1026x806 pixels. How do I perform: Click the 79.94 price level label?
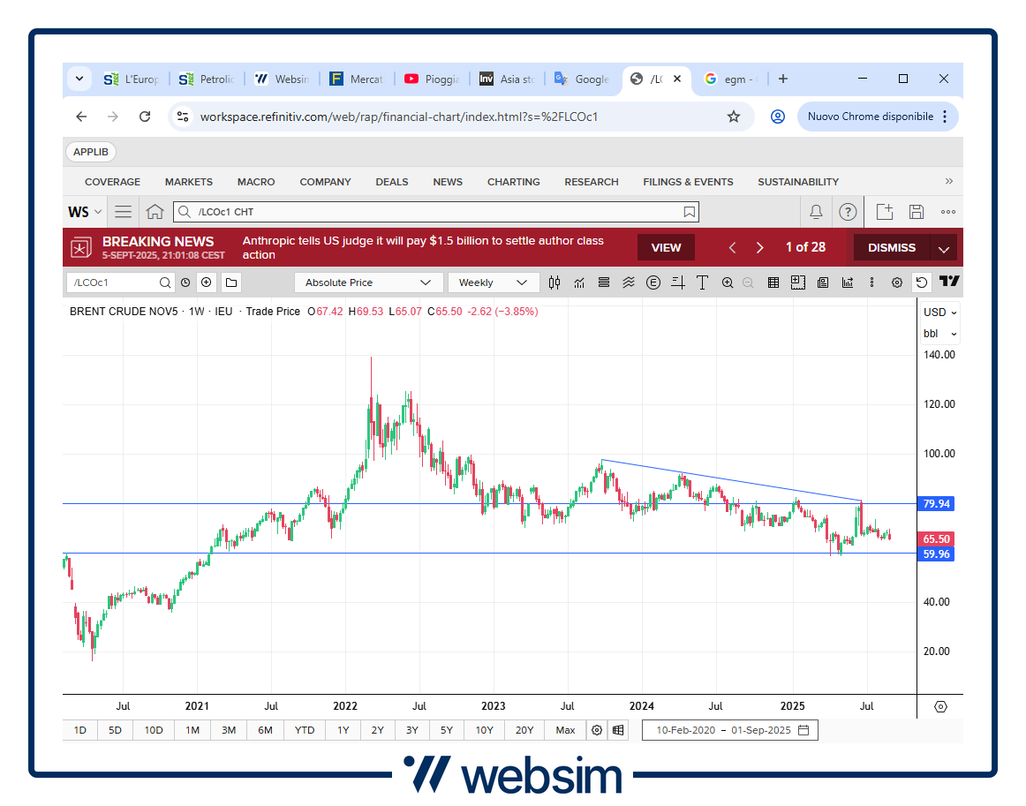click(x=935, y=504)
